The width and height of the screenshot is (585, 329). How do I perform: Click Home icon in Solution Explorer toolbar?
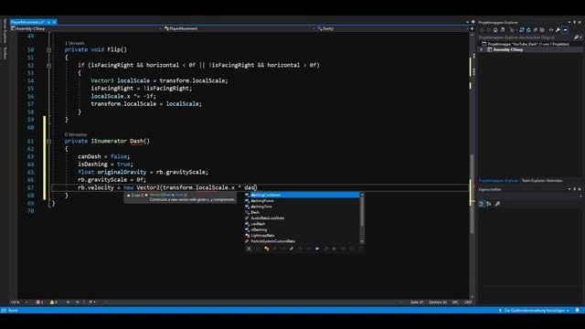click(x=495, y=30)
